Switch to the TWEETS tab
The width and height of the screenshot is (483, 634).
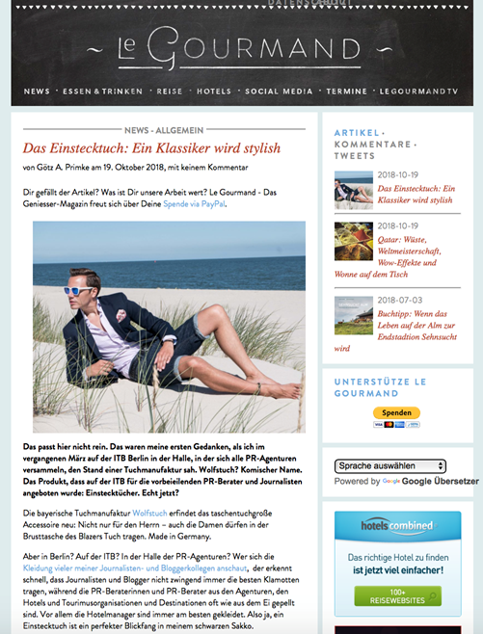click(355, 156)
